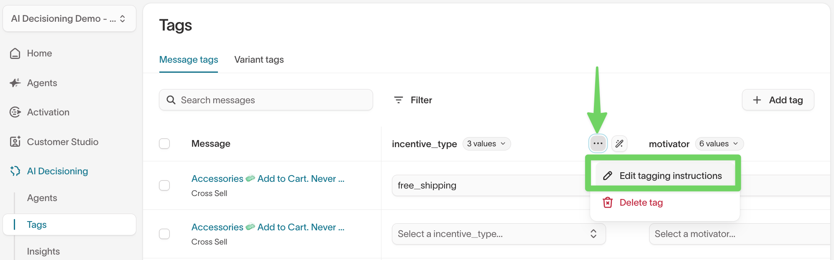Choose Delete tag menu item
This screenshot has width=834, height=260.
665,202
